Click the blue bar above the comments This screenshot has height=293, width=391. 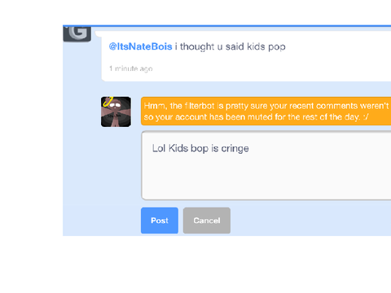(227, 26)
